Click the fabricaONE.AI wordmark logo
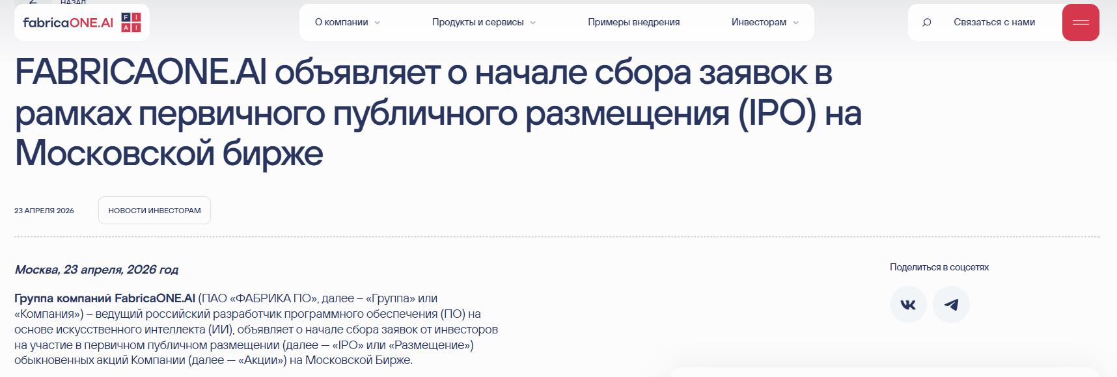 point(68,23)
